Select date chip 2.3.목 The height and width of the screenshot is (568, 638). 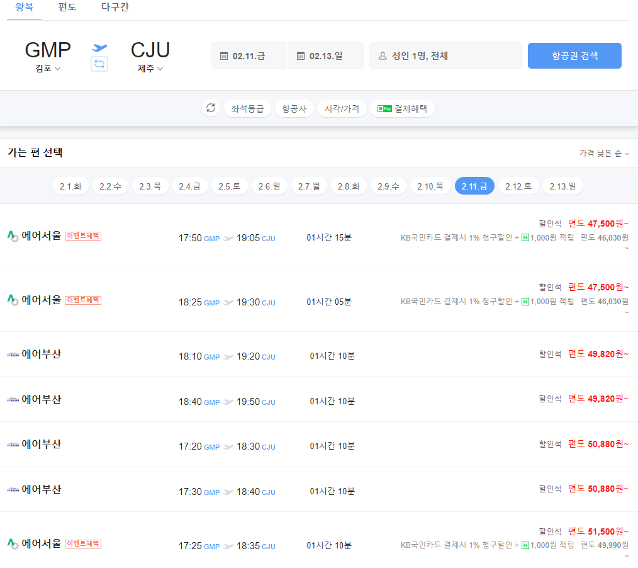150,186
